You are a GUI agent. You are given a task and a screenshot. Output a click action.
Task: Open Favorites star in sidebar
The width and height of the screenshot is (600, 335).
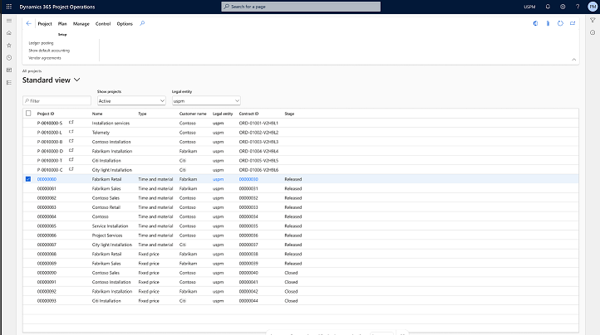tap(9, 45)
